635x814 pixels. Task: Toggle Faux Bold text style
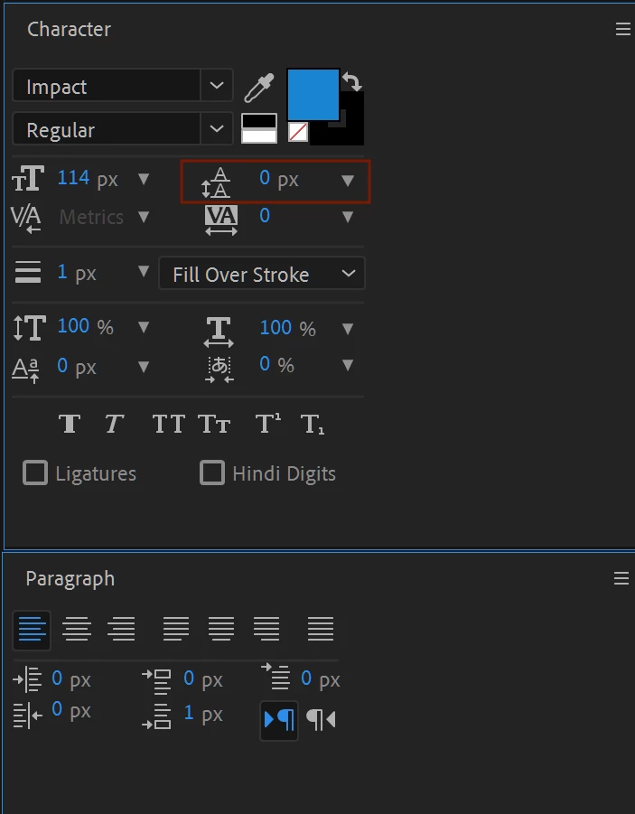click(x=70, y=424)
